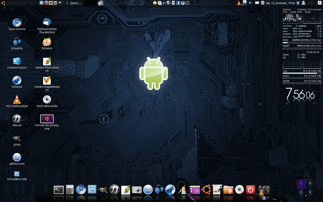Open the user account menu icon
The width and height of the screenshot is (323, 202).
tap(304, 3)
